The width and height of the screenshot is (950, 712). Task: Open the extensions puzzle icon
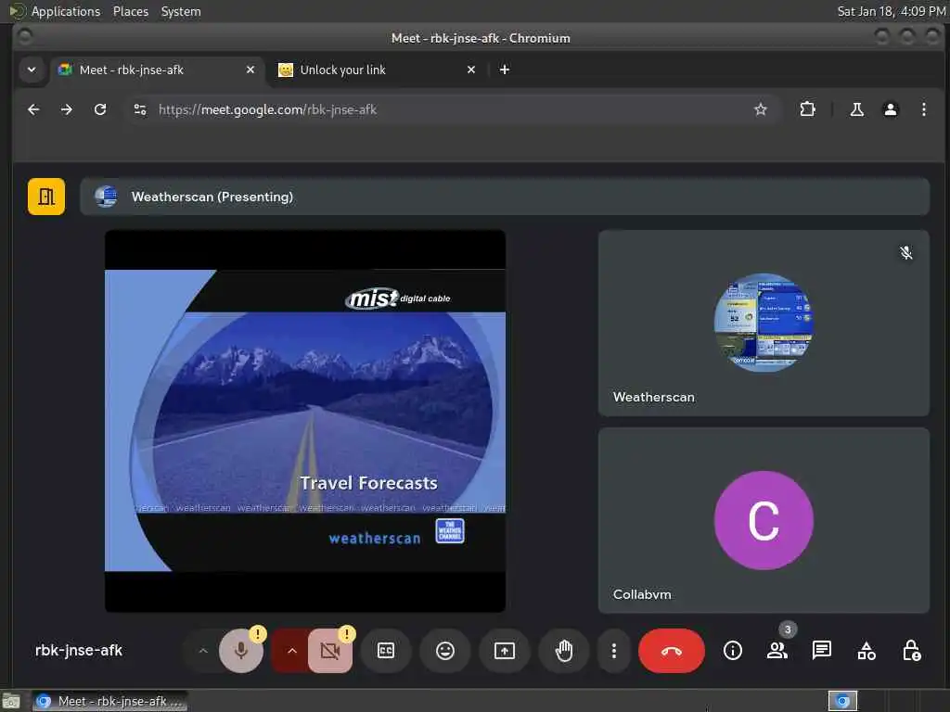point(808,109)
